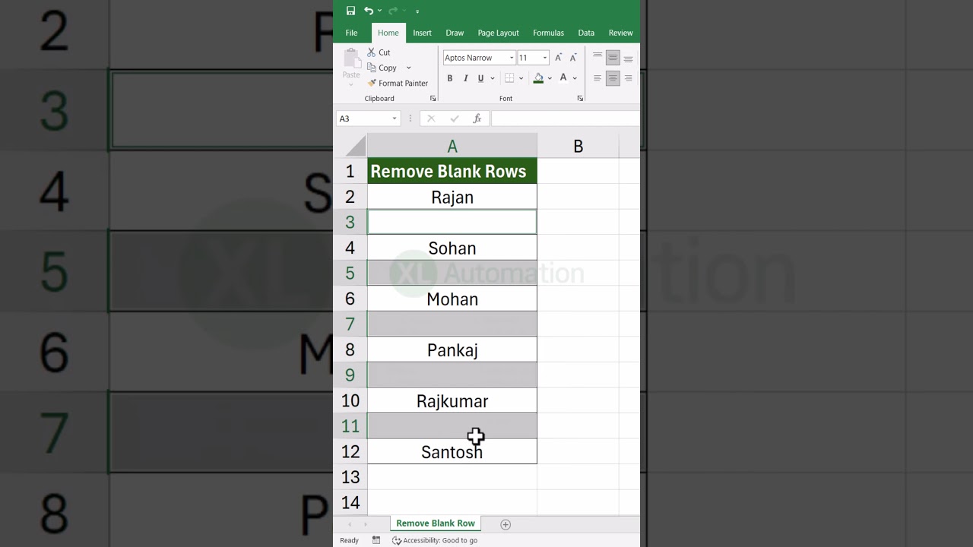The image size is (973, 547).
Task: Click the Borders grid icon
Action: (509, 78)
